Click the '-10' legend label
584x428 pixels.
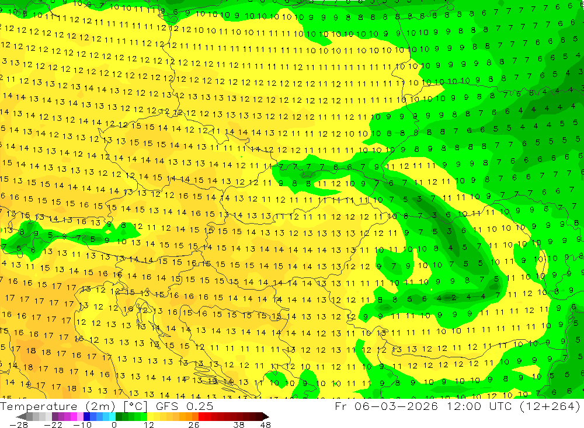(x=82, y=425)
